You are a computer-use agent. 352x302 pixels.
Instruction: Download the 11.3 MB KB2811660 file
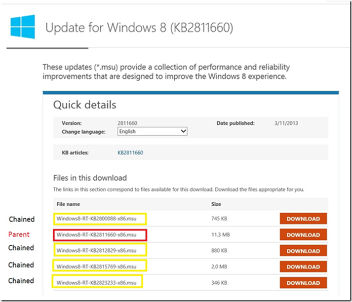tap(303, 235)
